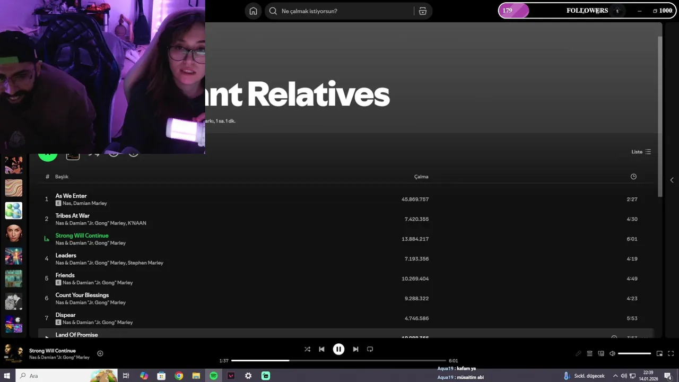The width and height of the screenshot is (679, 382).
Task: Click the duration 6:01 of playing track
Action: [632, 239]
